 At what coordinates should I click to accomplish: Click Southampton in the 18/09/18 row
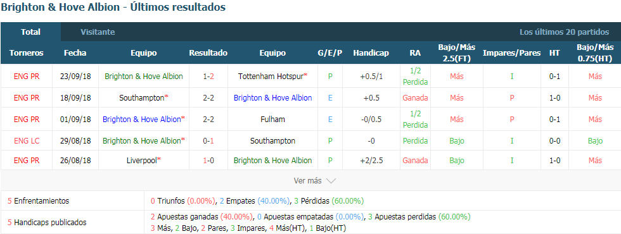pos(142,97)
